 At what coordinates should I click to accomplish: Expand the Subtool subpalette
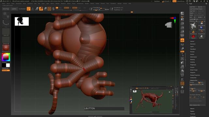coord(192,41)
